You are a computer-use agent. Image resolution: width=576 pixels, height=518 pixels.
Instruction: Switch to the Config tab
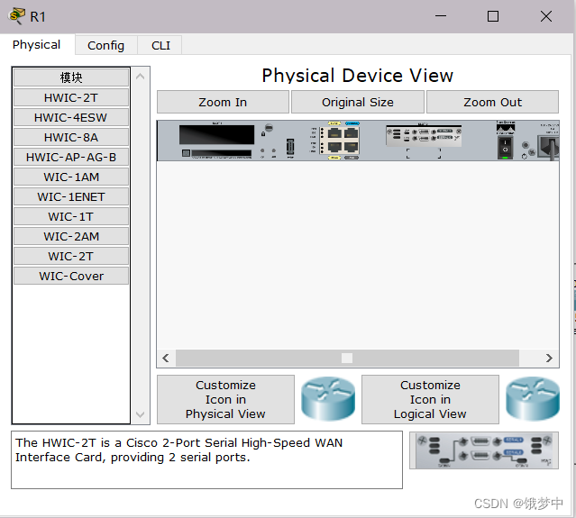pyautogui.click(x=105, y=46)
